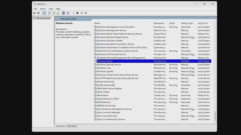This screenshot has width=241, height=135.
Task: Click the gear icon beside Windows Time
Action: [95, 68]
